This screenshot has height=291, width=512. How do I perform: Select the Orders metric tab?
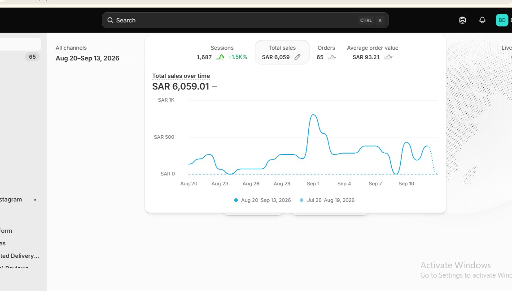pos(326,52)
